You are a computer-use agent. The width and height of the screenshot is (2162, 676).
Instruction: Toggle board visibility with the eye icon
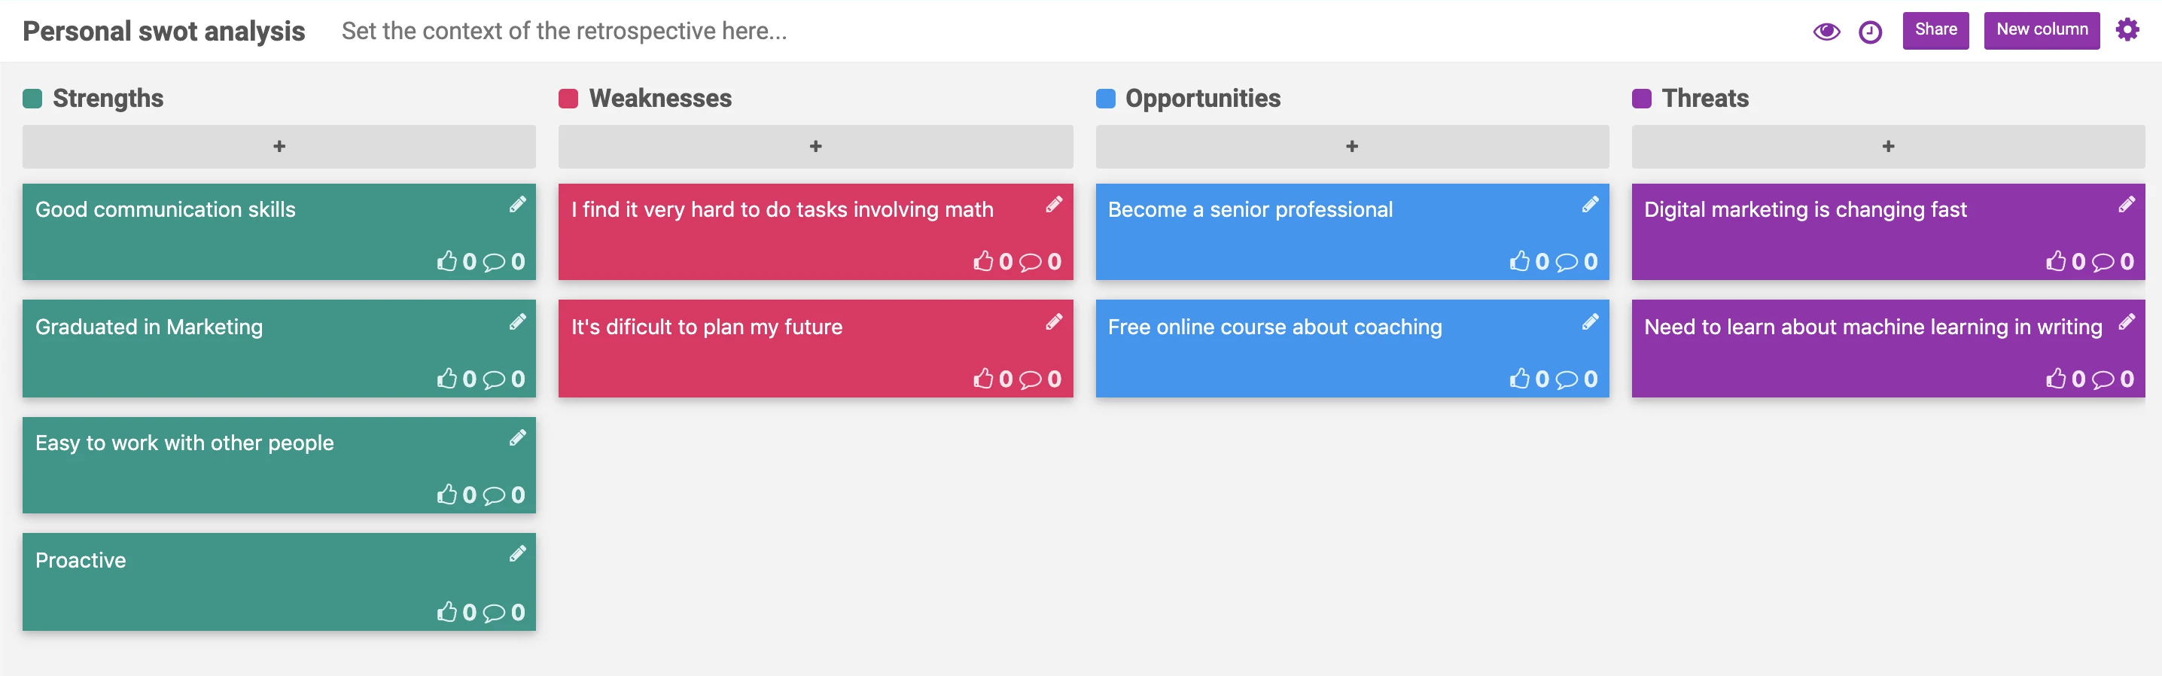coord(1827,30)
